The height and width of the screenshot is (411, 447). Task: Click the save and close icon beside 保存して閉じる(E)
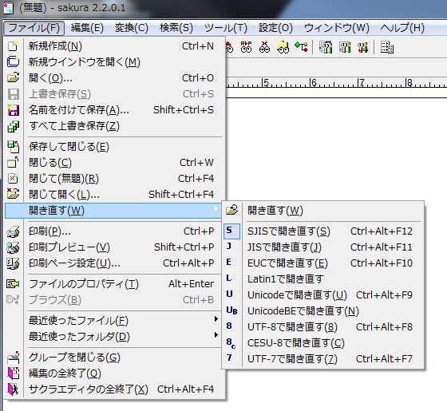click(13, 147)
